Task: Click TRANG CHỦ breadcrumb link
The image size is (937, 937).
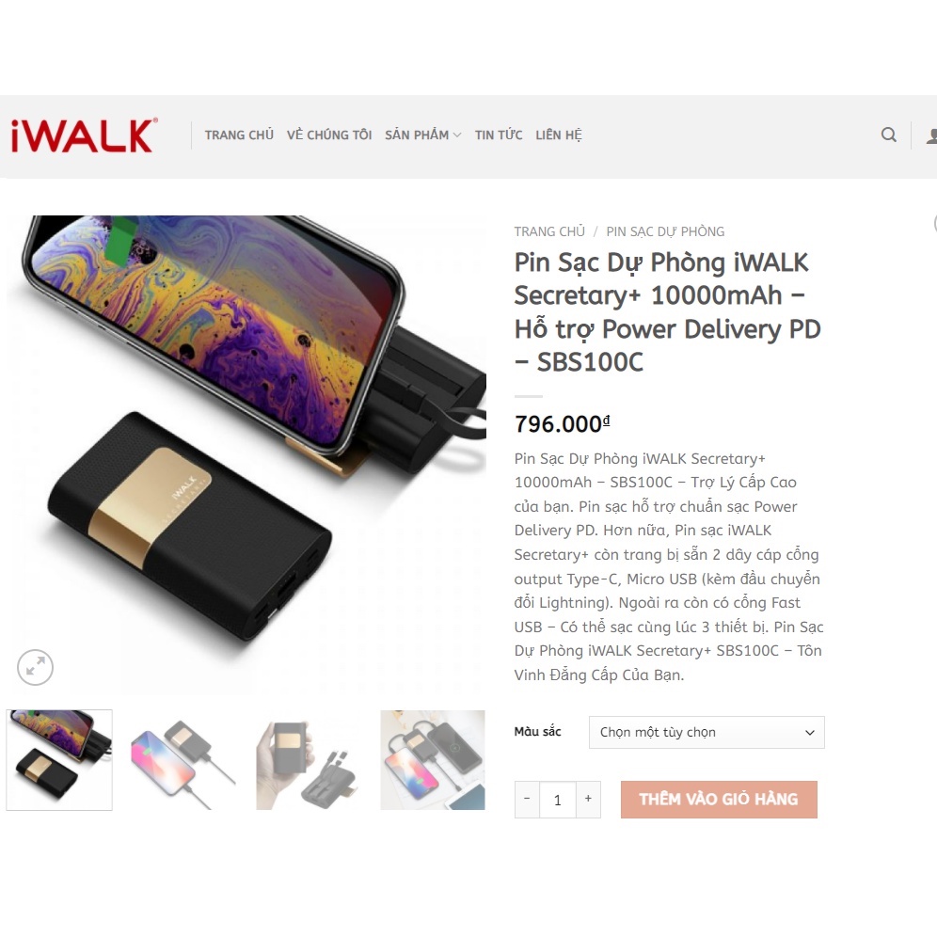Action: (x=549, y=231)
